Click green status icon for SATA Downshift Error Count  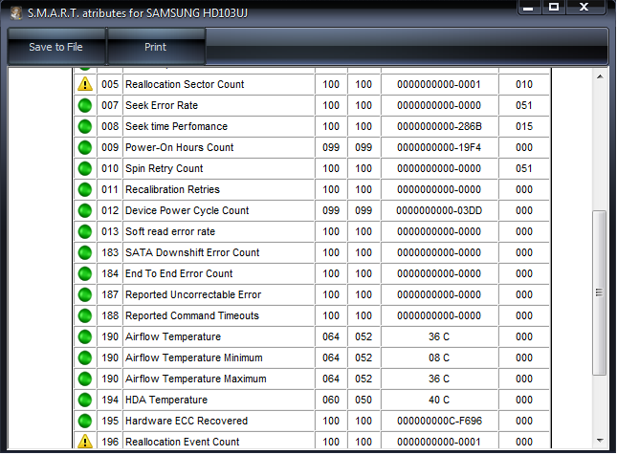(x=85, y=253)
